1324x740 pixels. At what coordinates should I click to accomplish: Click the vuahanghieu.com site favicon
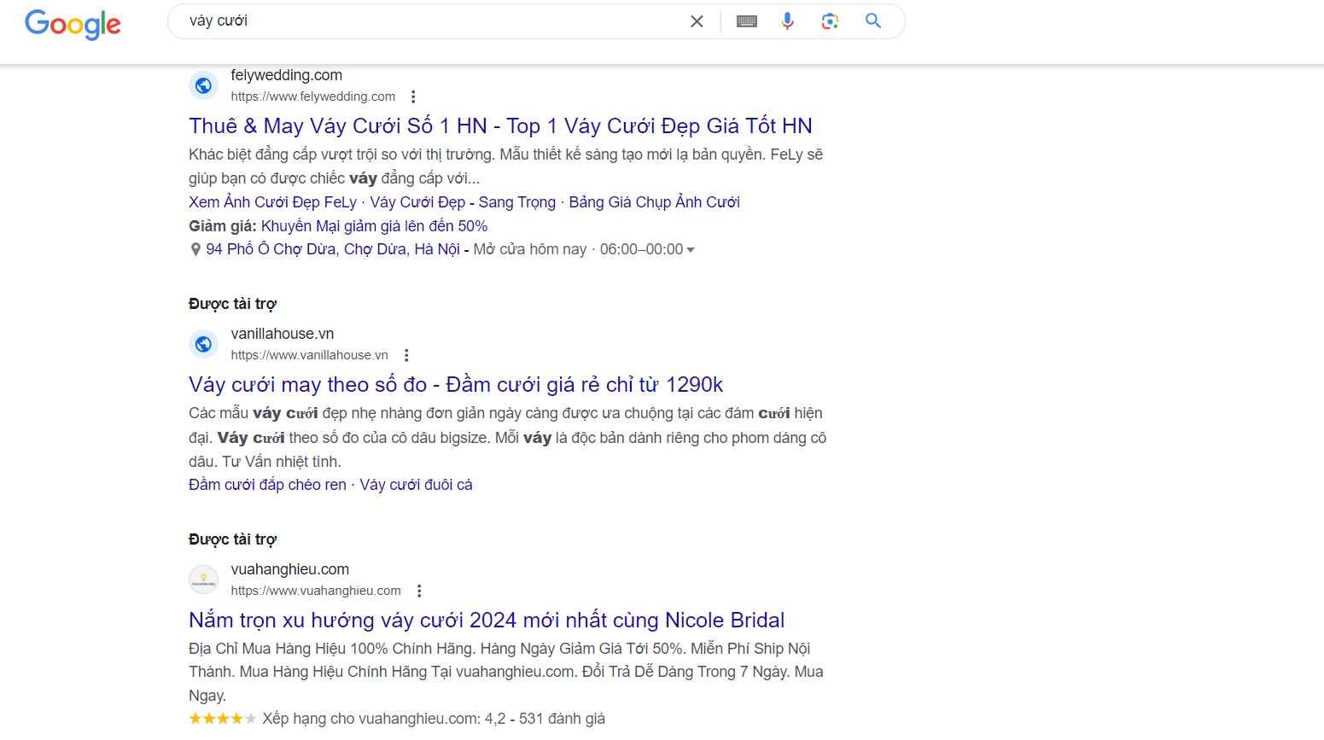click(x=203, y=580)
